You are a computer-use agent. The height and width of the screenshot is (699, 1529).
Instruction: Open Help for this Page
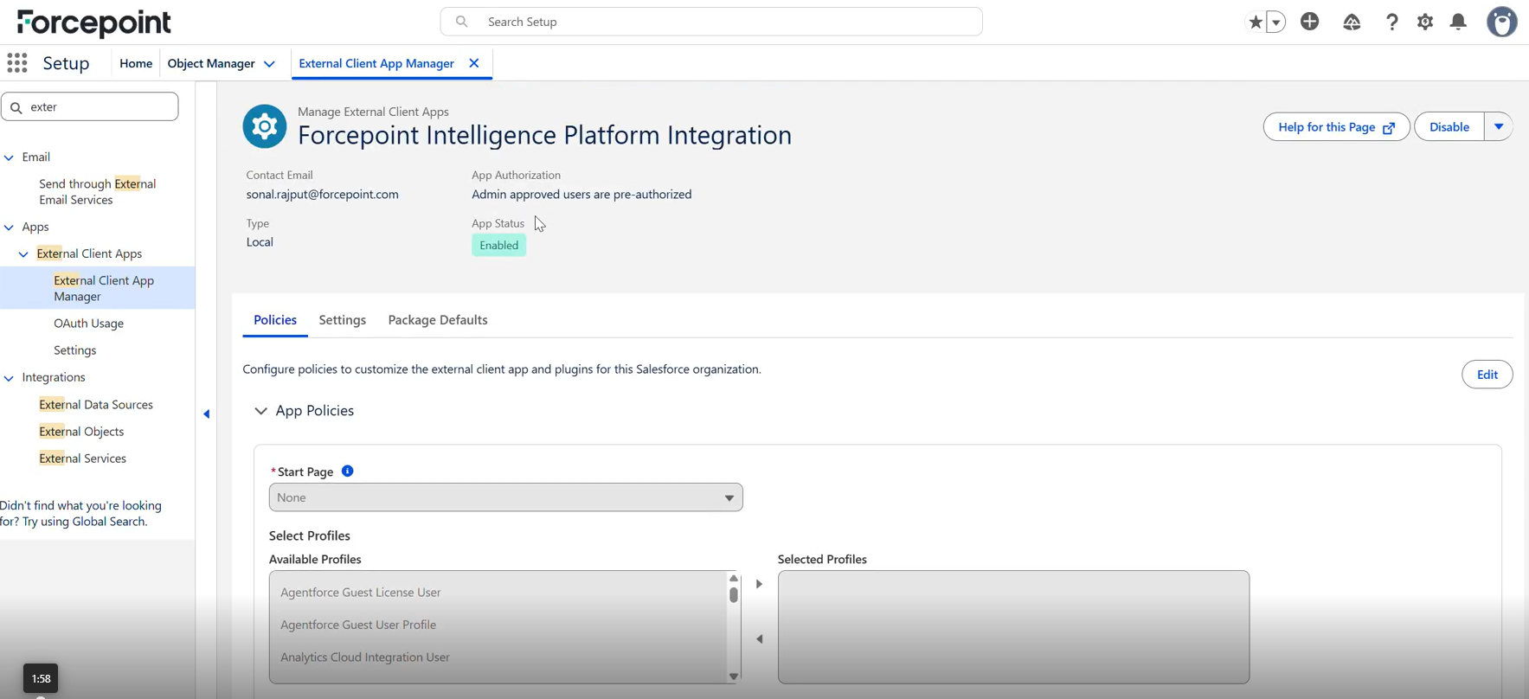1336,127
